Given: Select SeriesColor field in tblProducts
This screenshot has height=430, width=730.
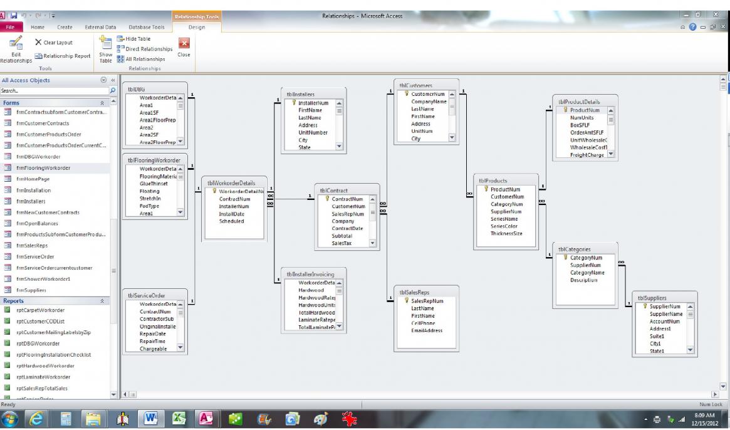Looking at the screenshot, I should 504,226.
